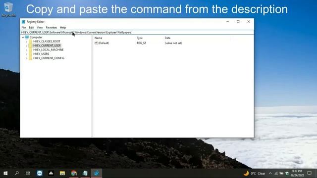Click the Windows Security shield tray icon
317x178 pixels.
coord(287,174)
